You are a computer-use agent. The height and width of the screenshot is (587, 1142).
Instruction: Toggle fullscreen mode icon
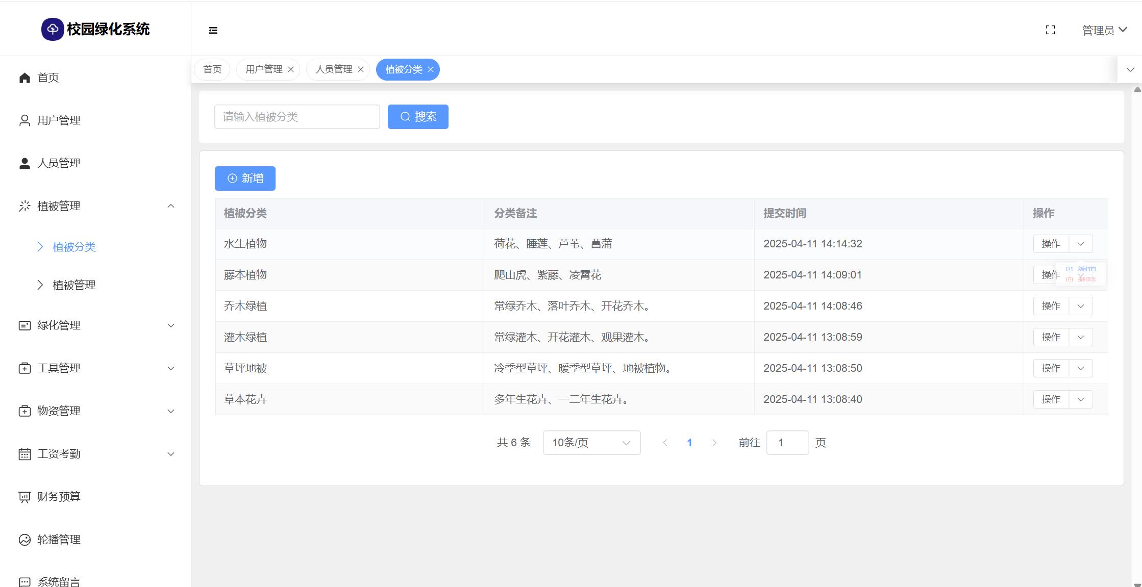click(1050, 30)
